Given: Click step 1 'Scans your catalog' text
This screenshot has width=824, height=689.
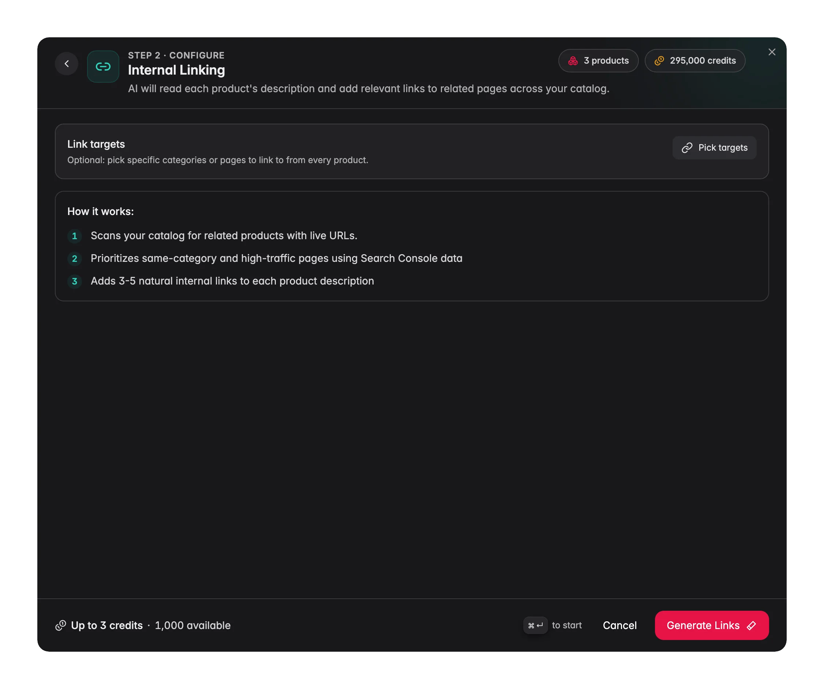Looking at the screenshot, I should (x=224, y=236).
